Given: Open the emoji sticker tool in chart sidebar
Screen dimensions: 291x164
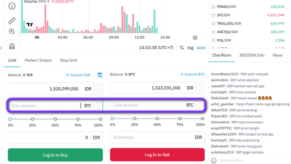Looking at the screenshot, I should coord(12,6).
